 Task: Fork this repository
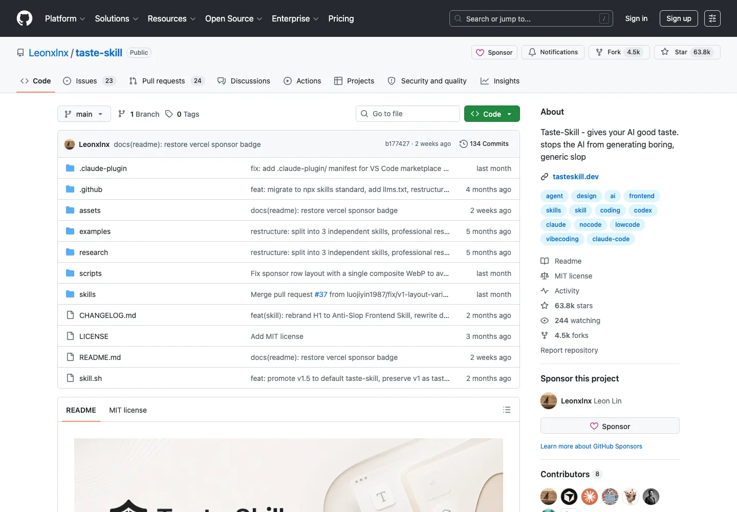[619, 52]
